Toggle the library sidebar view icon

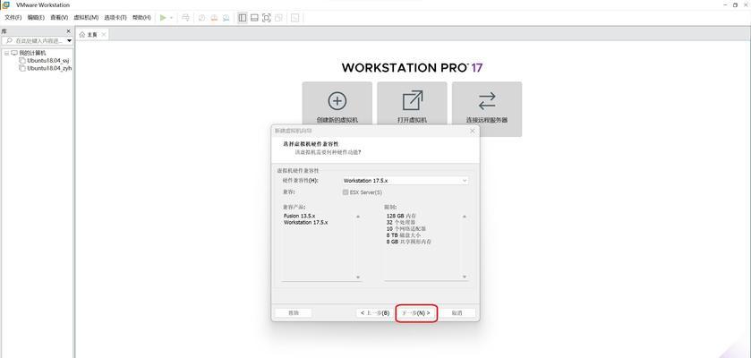pos(243,18)
